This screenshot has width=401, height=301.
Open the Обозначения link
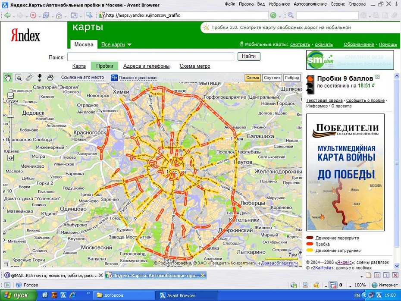pyautogui.click(x=359, y=44)
